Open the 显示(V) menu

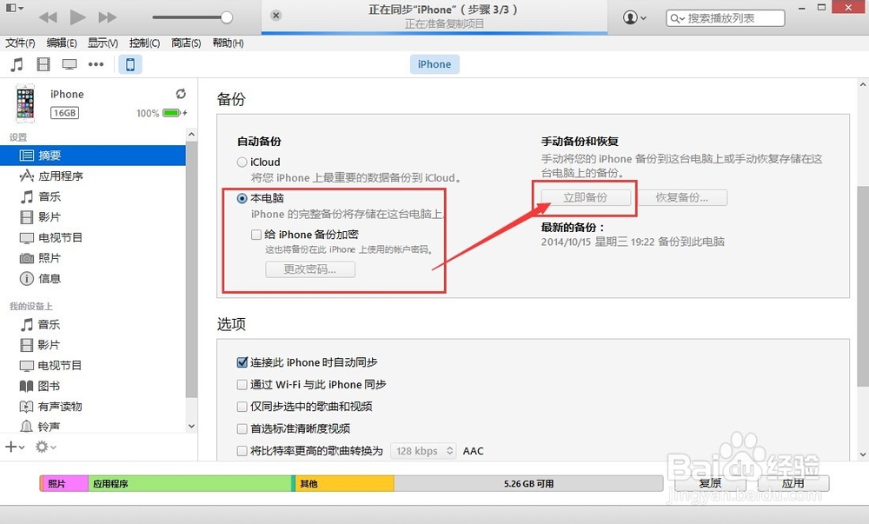point(103,43)
